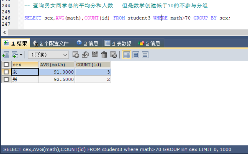Click the results tab icon on 1 结果
The image size is (248, 154).
coord(6,43)
